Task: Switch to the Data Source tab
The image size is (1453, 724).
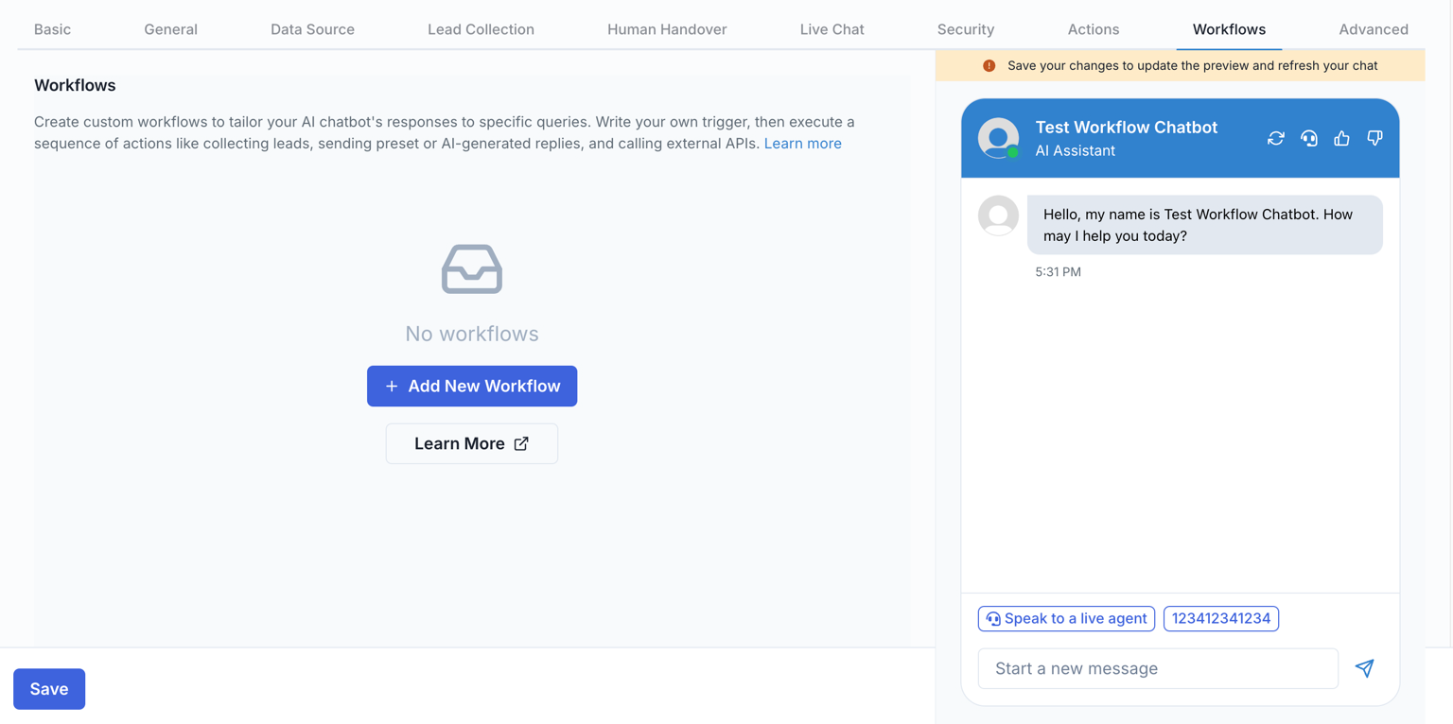Action: (312, 29)
